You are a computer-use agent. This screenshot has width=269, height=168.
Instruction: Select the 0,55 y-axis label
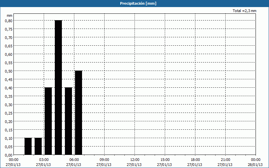9,63
